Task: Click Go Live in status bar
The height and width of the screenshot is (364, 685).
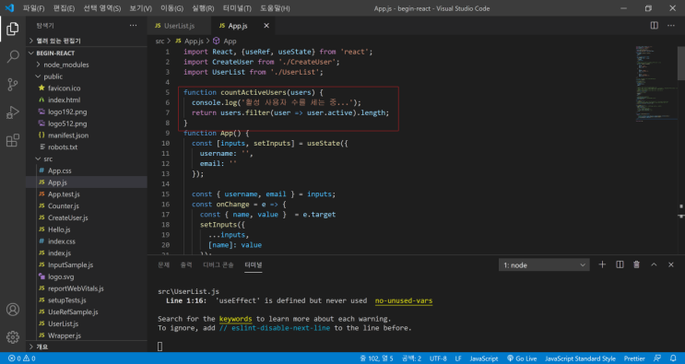Action: pyautogui.click(x=522, y=358)
